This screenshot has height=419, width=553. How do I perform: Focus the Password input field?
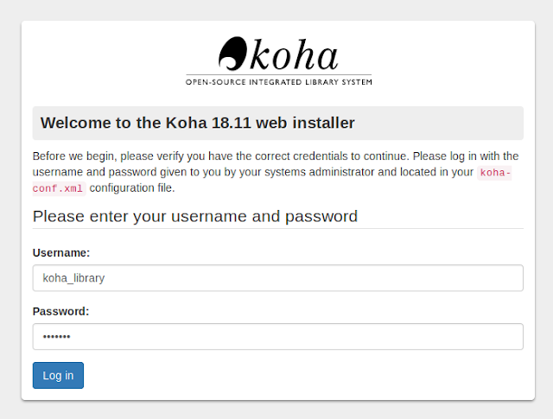click(346, 337)
